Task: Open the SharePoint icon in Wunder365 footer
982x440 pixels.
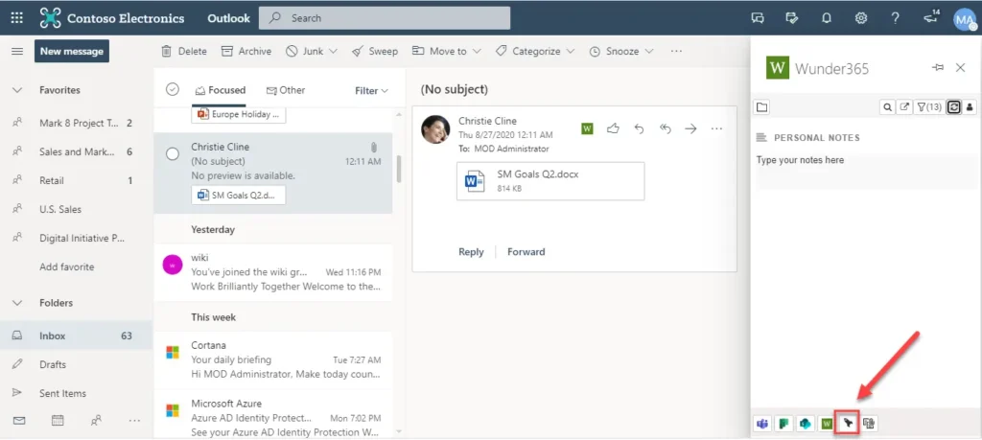Action: coord(805,423)
